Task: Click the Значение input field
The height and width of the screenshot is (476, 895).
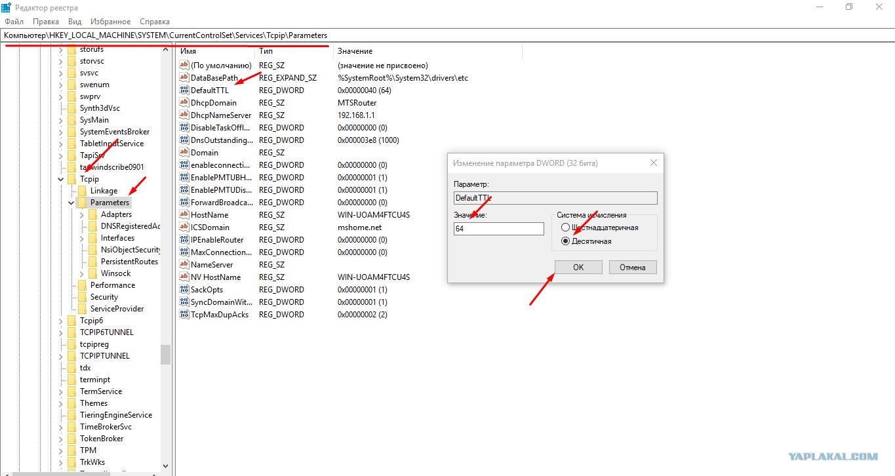Action: click(x=498, y=229)
